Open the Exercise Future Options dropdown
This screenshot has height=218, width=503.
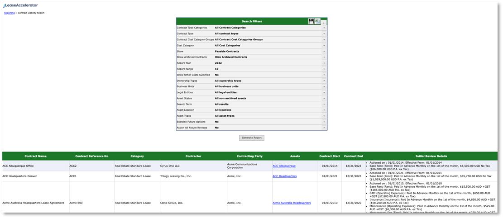click(x=324, y=122)
